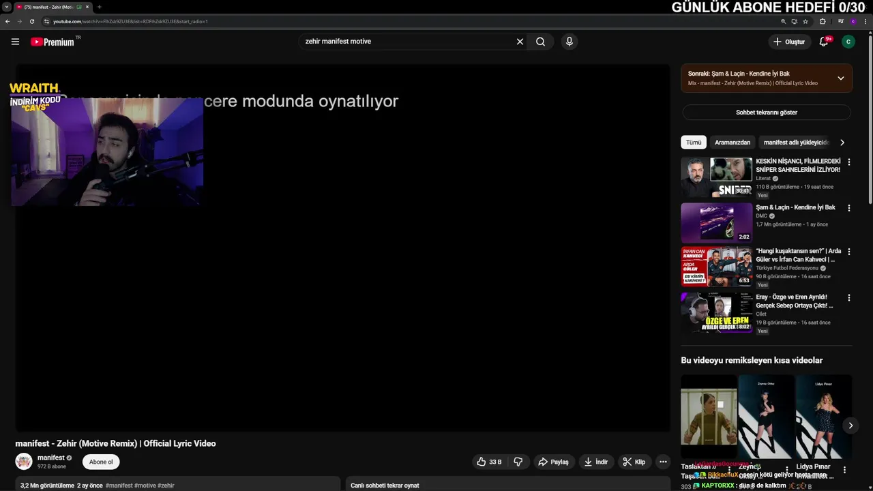
Task: Click Canlı sohbeti tekrar oynat
Action: pyautogui.click(x=385, y=486)
